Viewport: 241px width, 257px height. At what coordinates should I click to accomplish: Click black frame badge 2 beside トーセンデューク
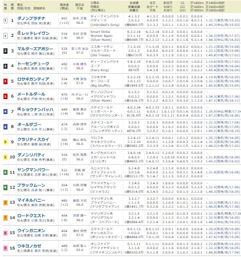pos(5,66)
